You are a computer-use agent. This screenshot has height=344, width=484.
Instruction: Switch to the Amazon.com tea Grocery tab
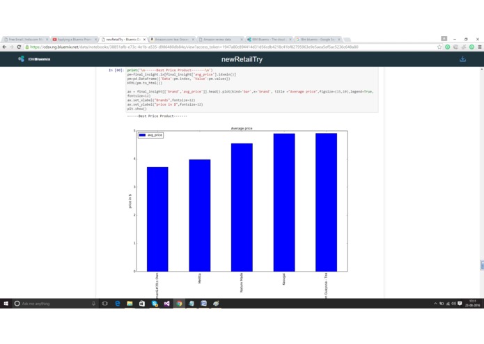coord(171,40)
